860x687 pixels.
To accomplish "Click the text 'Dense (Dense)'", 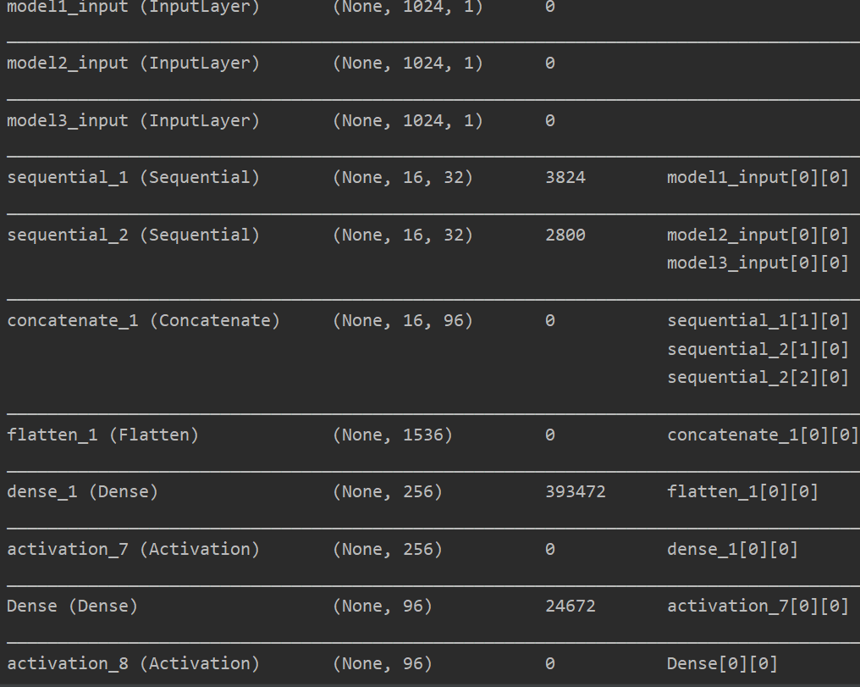I will [72, 606].
